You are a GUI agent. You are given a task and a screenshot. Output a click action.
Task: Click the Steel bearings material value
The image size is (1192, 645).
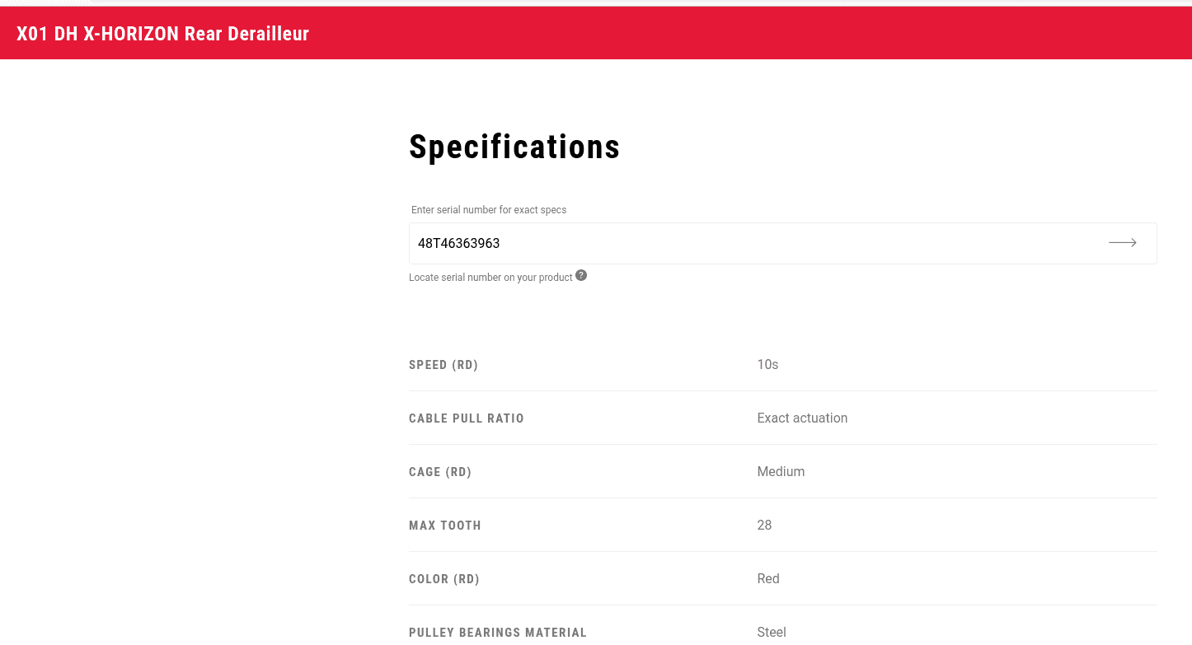772,632
